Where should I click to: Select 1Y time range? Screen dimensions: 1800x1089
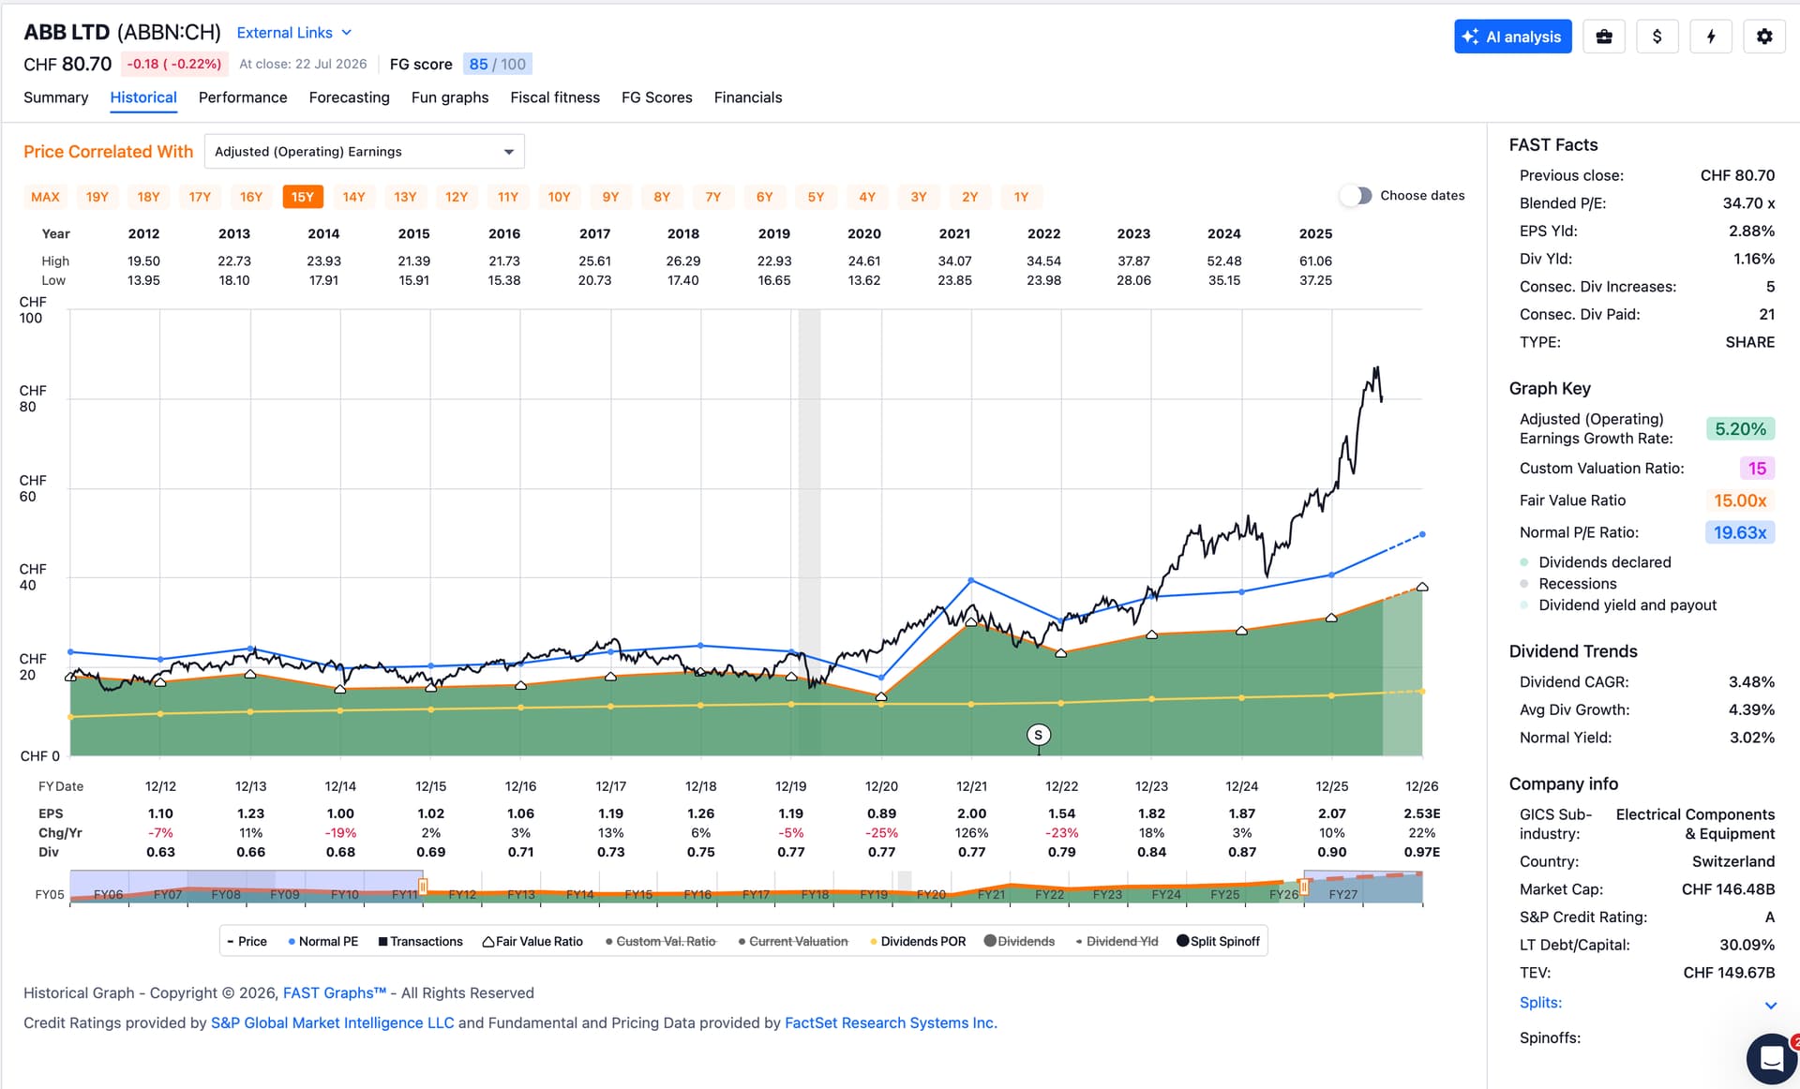pyautogui.click(x=1021, y=197)
